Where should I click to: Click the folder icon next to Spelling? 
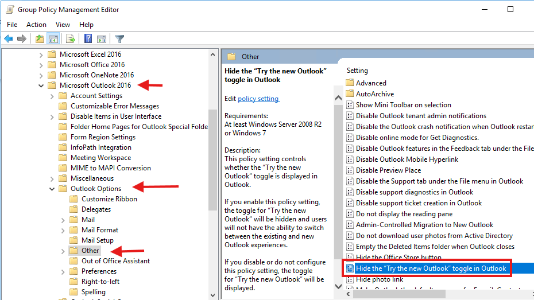point(73,291)
